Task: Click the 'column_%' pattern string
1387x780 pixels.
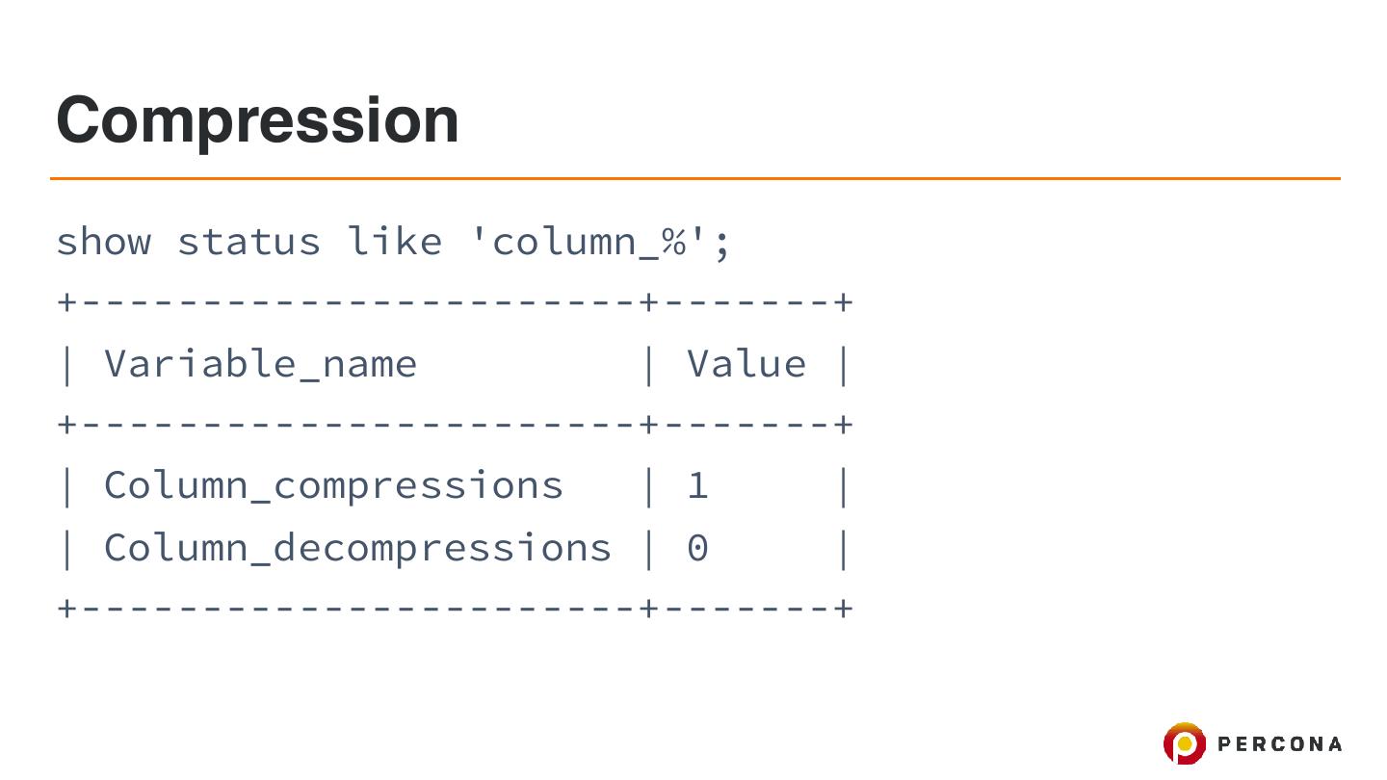Action: [588, 241]
